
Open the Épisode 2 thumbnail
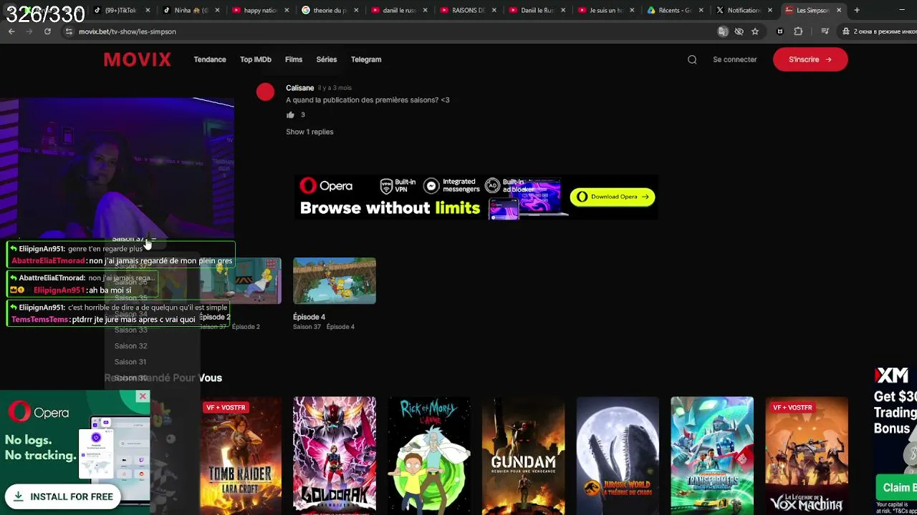(x=241, y=280)
